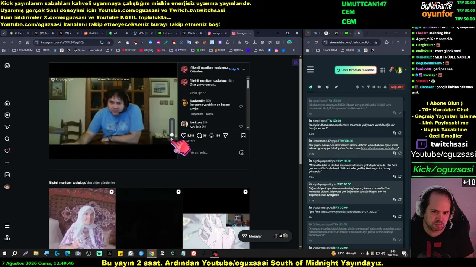Expand the Streamlabs account dropdown arrow
The height and width of the screenshot is (267, 476).
(406, 70)
